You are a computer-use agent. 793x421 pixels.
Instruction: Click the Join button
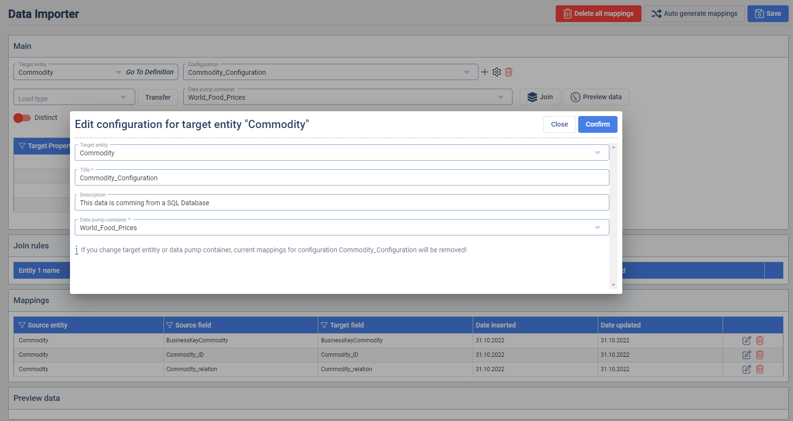[x=540, y=97]
